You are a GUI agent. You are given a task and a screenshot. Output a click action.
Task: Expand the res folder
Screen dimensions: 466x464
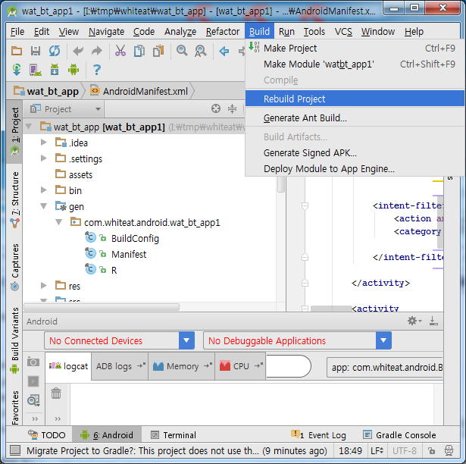[x=44, y=286]
